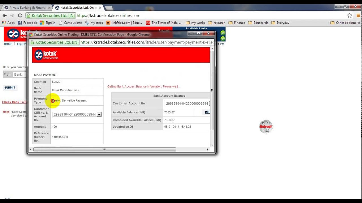
Task: Expand the Edusearch bookmark folder
Action: (258, 23)
